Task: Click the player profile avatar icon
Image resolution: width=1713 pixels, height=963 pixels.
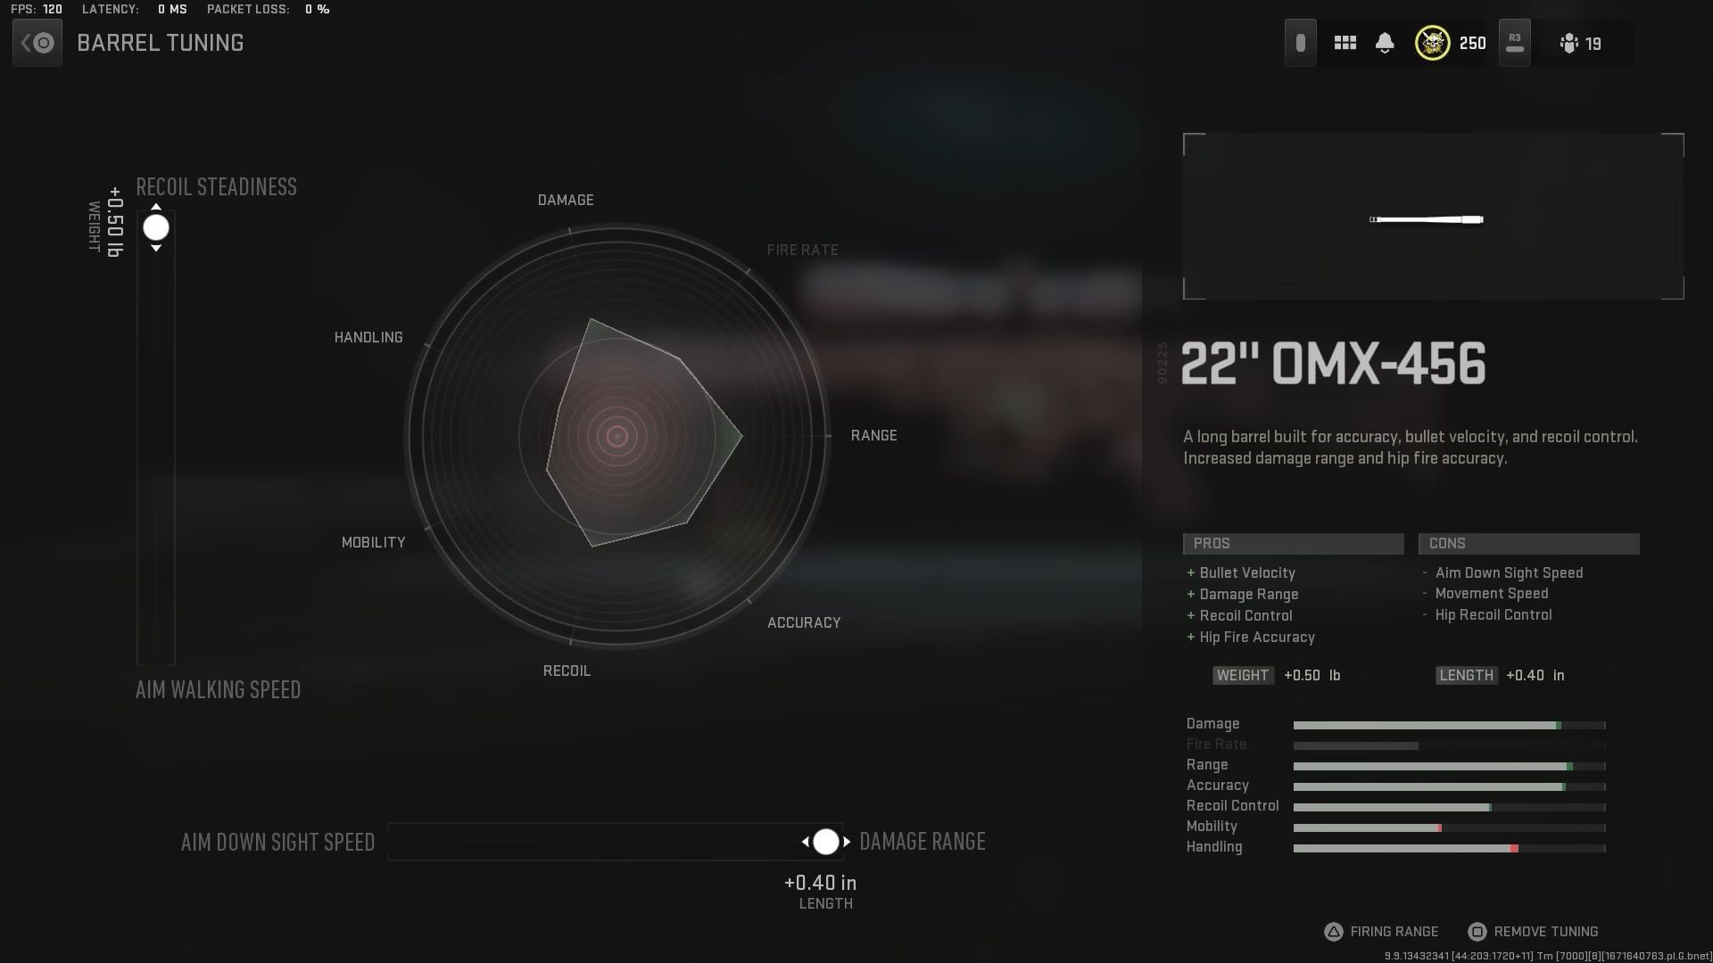Action: [1432, 42]
